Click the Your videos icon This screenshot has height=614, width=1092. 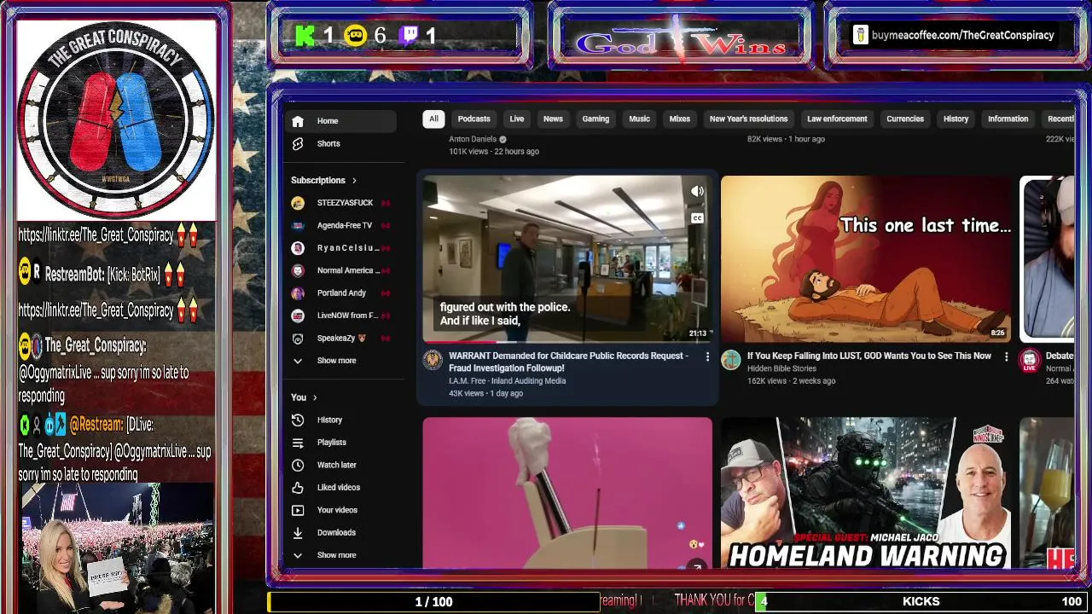(x=298, y=510)
